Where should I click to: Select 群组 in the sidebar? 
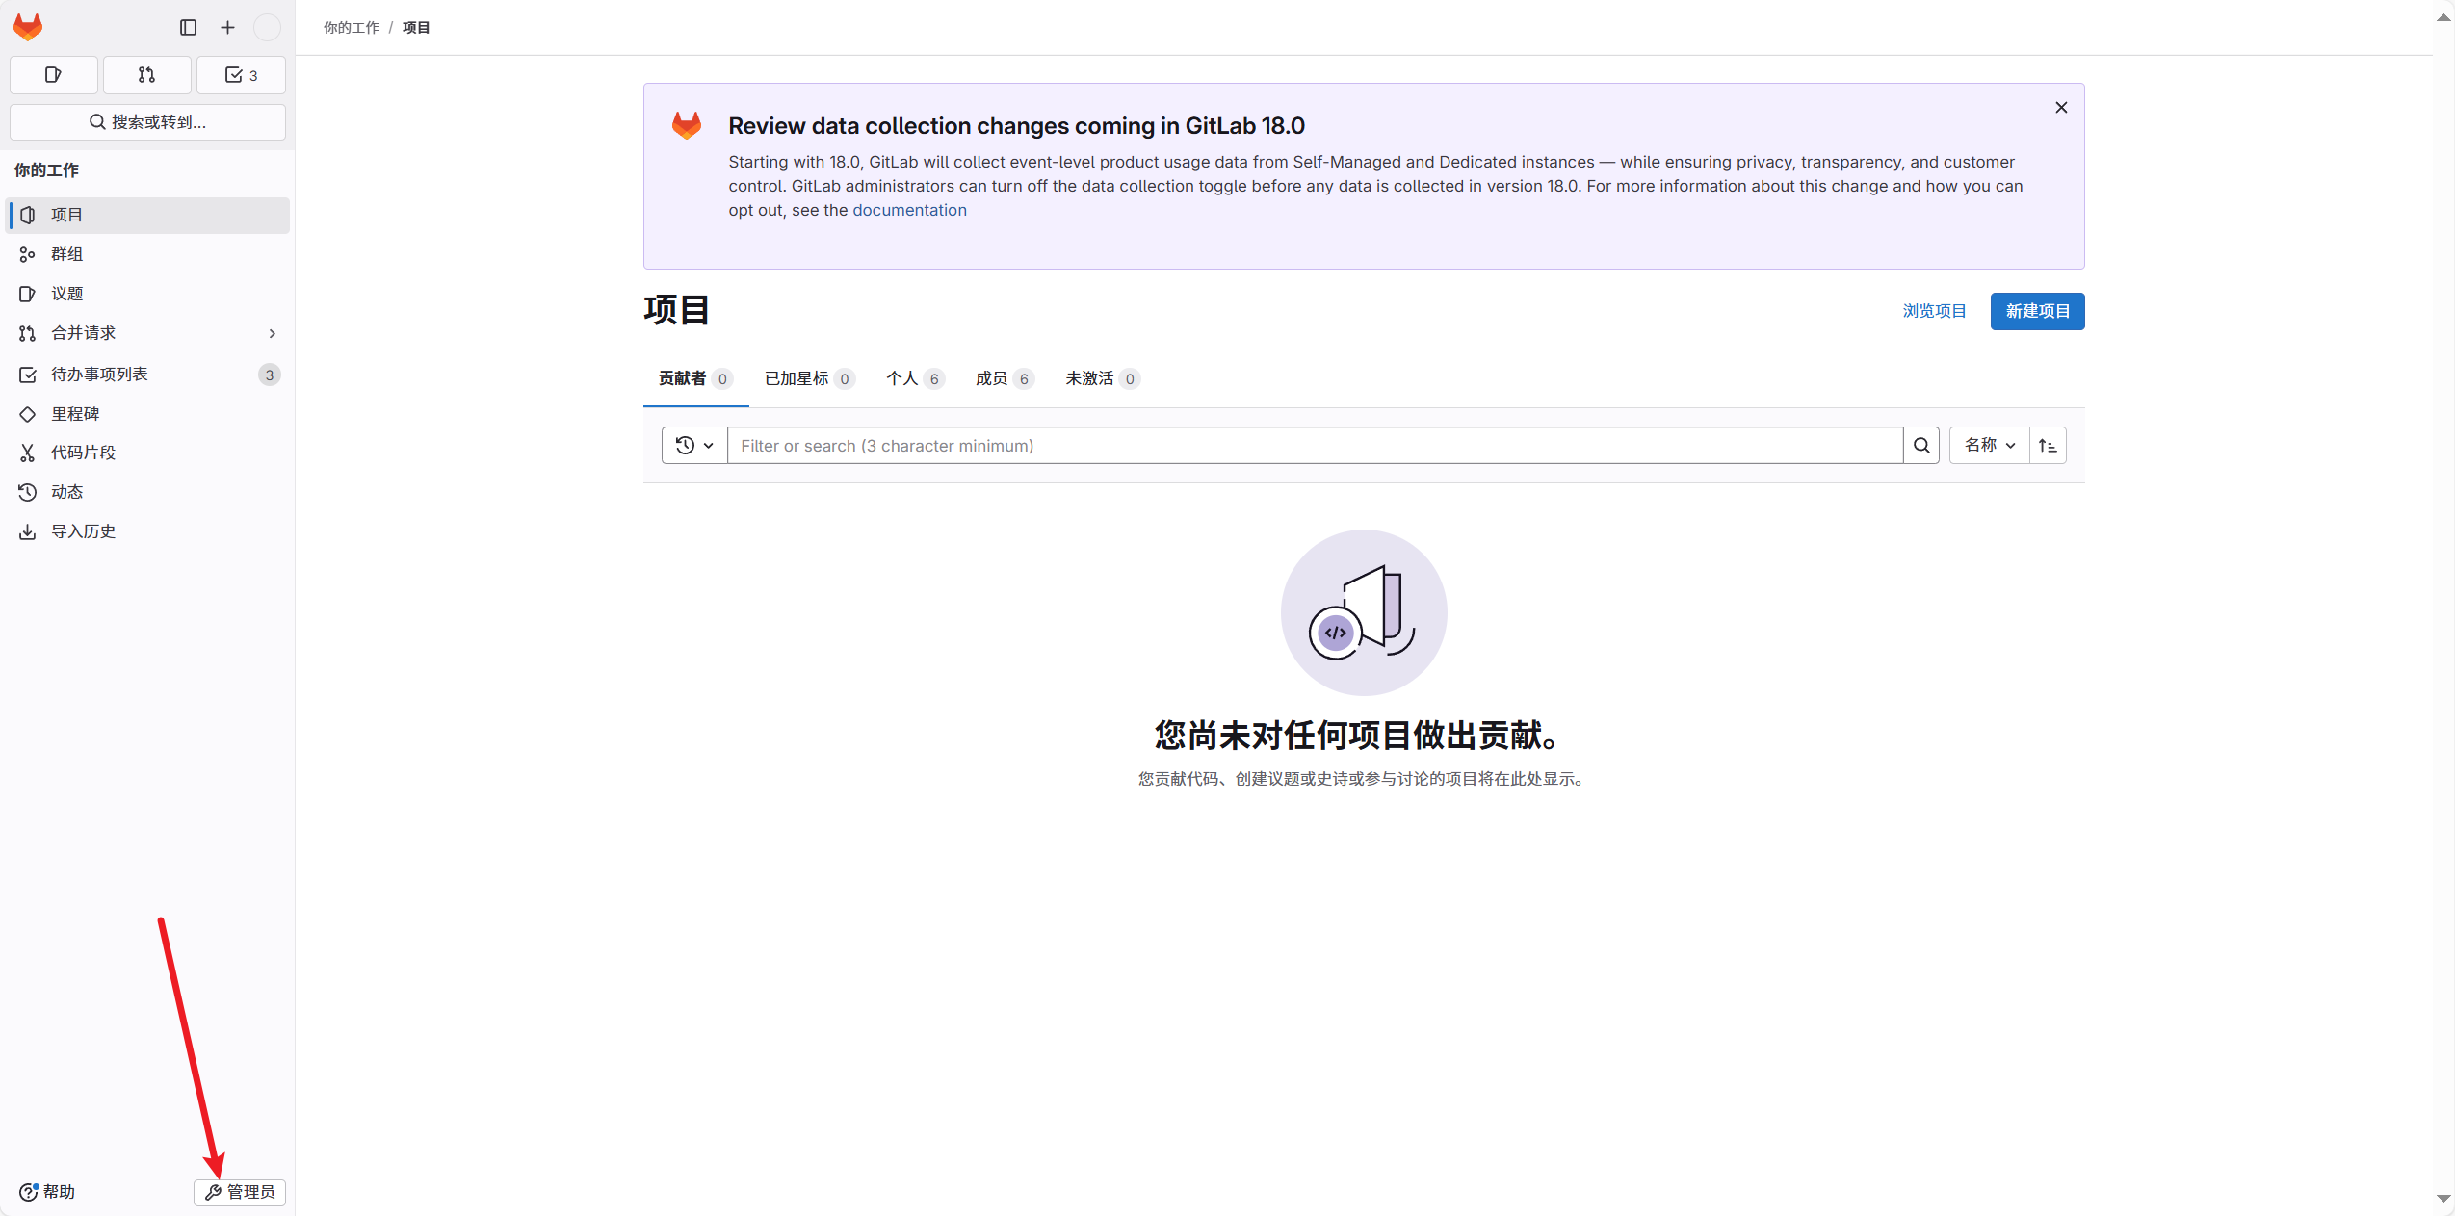(67, 254)
